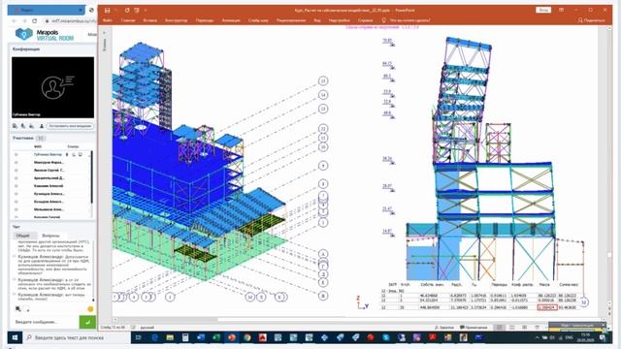Close the blue browser tab
This screenshot has height=349, width=621.
click(x=81, y=10)
